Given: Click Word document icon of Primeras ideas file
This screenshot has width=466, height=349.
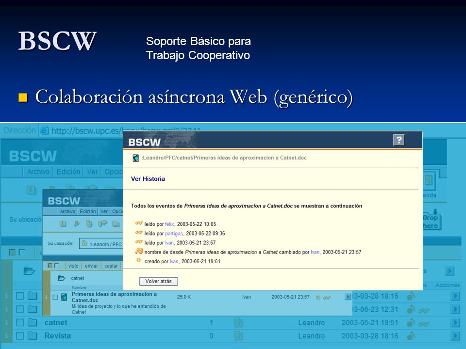Looking at the screenshot, I should pos(64,297).
